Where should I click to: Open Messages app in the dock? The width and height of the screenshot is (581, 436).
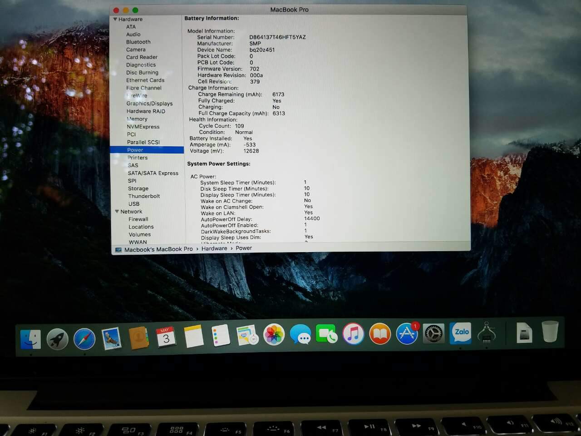click(300, 335)
